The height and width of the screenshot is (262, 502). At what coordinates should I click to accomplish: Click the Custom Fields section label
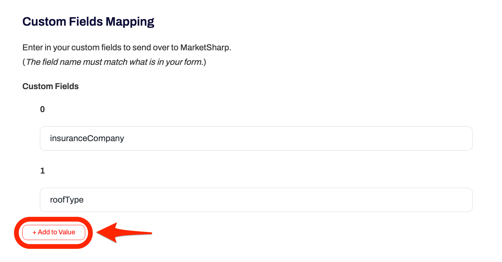(50, 86)
